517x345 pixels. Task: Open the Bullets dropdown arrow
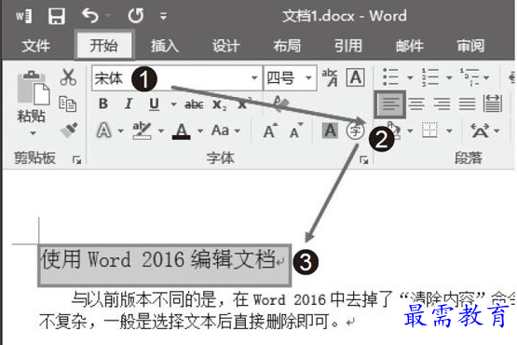pos(410,78)
